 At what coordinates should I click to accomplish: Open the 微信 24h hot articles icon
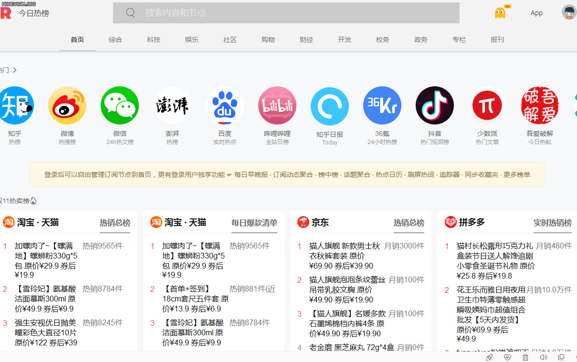tap(120, 105)
